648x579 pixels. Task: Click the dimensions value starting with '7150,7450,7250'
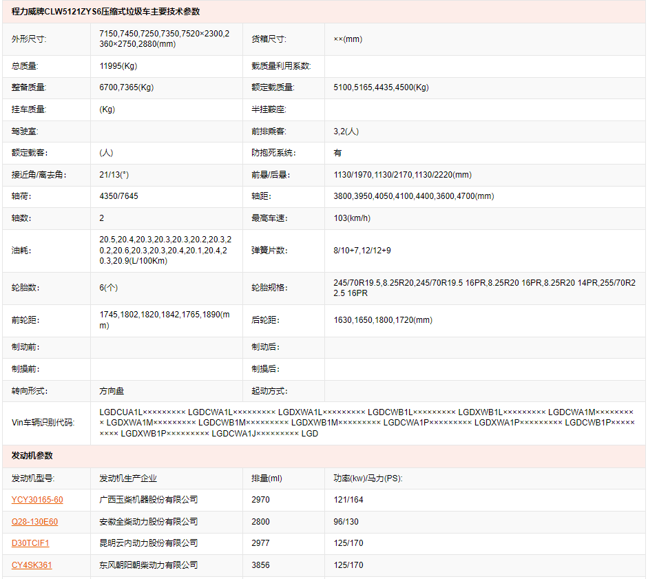coord(165,39)
